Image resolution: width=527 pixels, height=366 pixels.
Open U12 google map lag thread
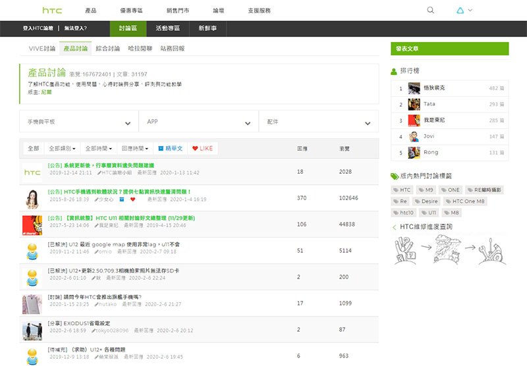click(113, 244)
